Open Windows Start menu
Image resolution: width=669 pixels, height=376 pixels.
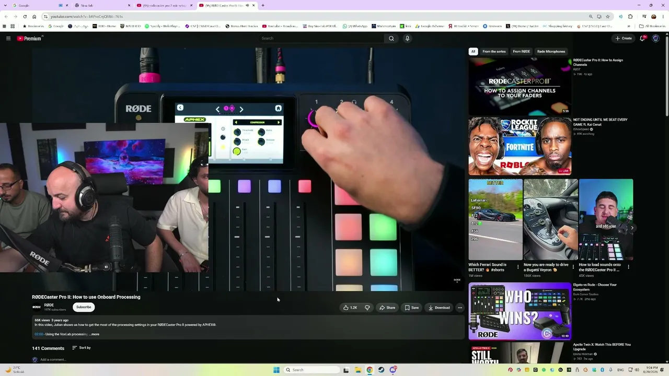pos(276,370)
